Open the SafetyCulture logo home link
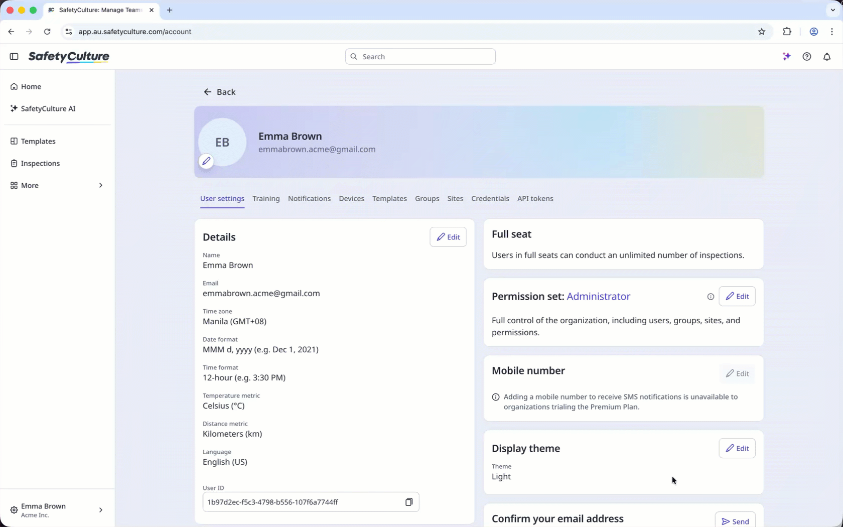Image resolution: width=843 pixels, height=527 pixels. pyautogui.click(x=69, y=57)
